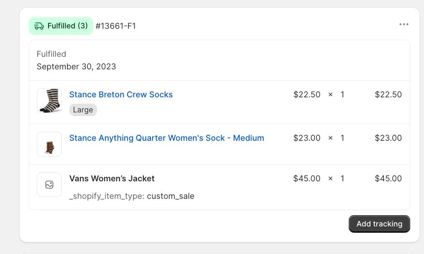This screenshot has width=424, height=254.
Task: Open the Stance Breton Crew Socks thumbnail
Action: [49, 101]
